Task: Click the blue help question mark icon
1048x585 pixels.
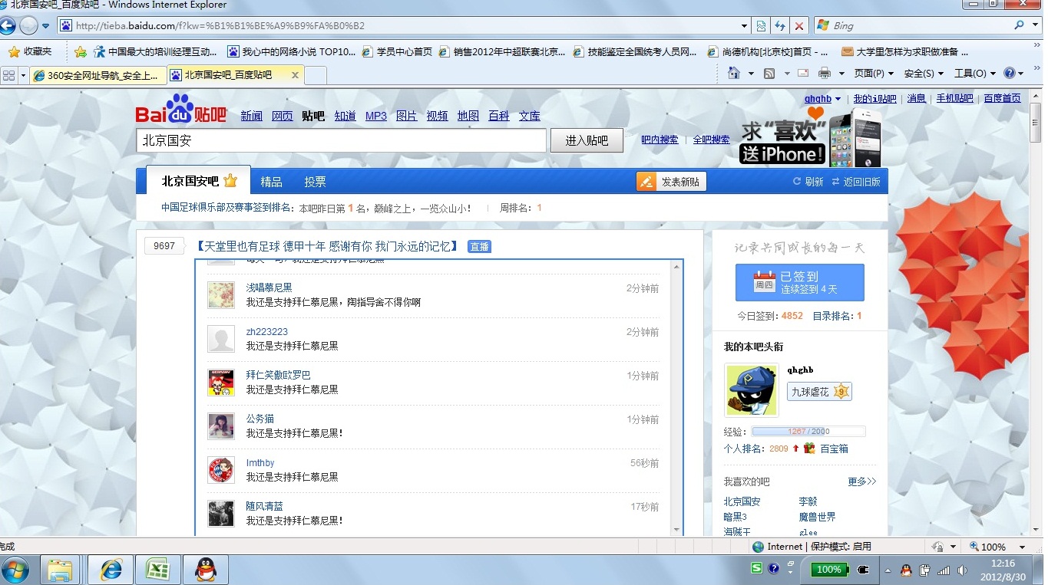Action: coord(1010,74)
